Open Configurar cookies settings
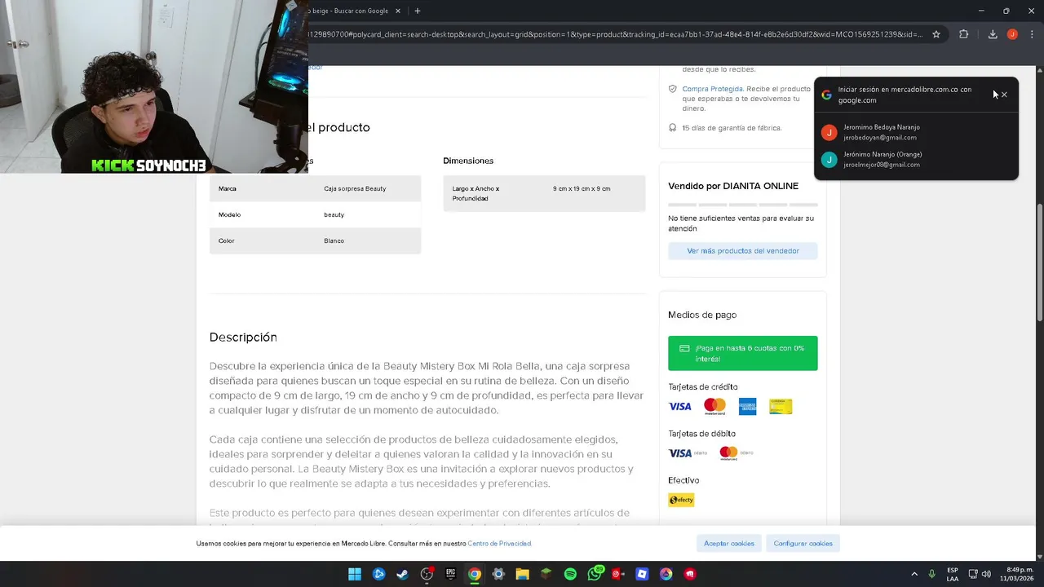The width and height of the screenshot is (1044, 587). 803,543
